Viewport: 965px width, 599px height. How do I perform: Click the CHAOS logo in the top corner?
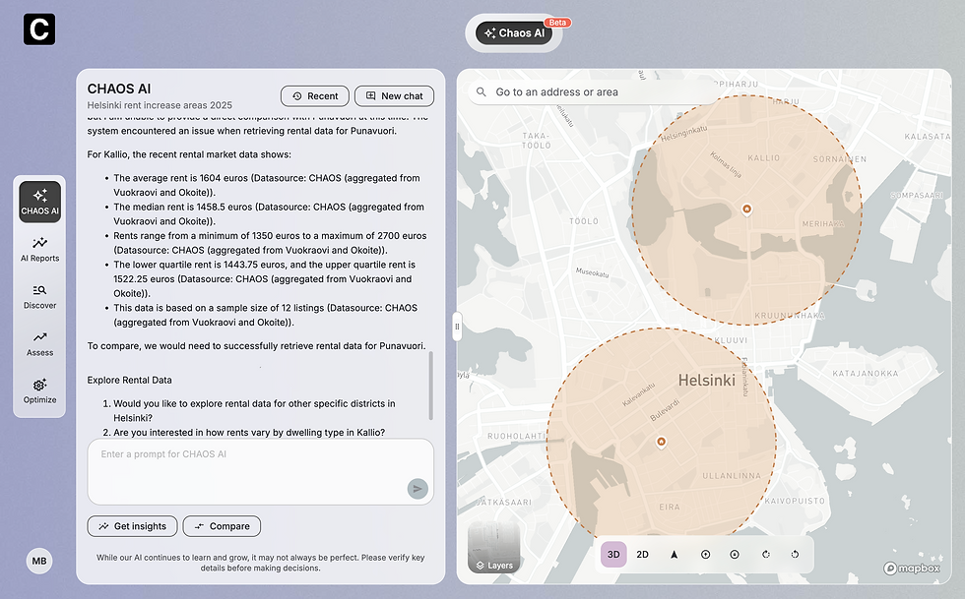tap(38, 29)
